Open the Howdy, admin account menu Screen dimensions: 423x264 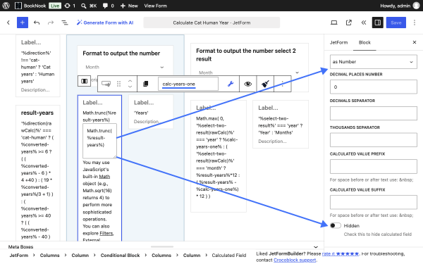click(400, 6)
